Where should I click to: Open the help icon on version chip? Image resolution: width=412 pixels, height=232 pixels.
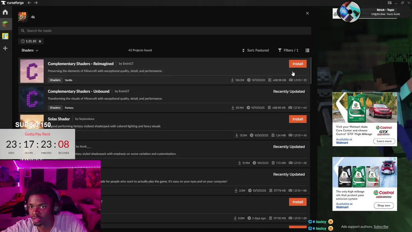[23, 41]
